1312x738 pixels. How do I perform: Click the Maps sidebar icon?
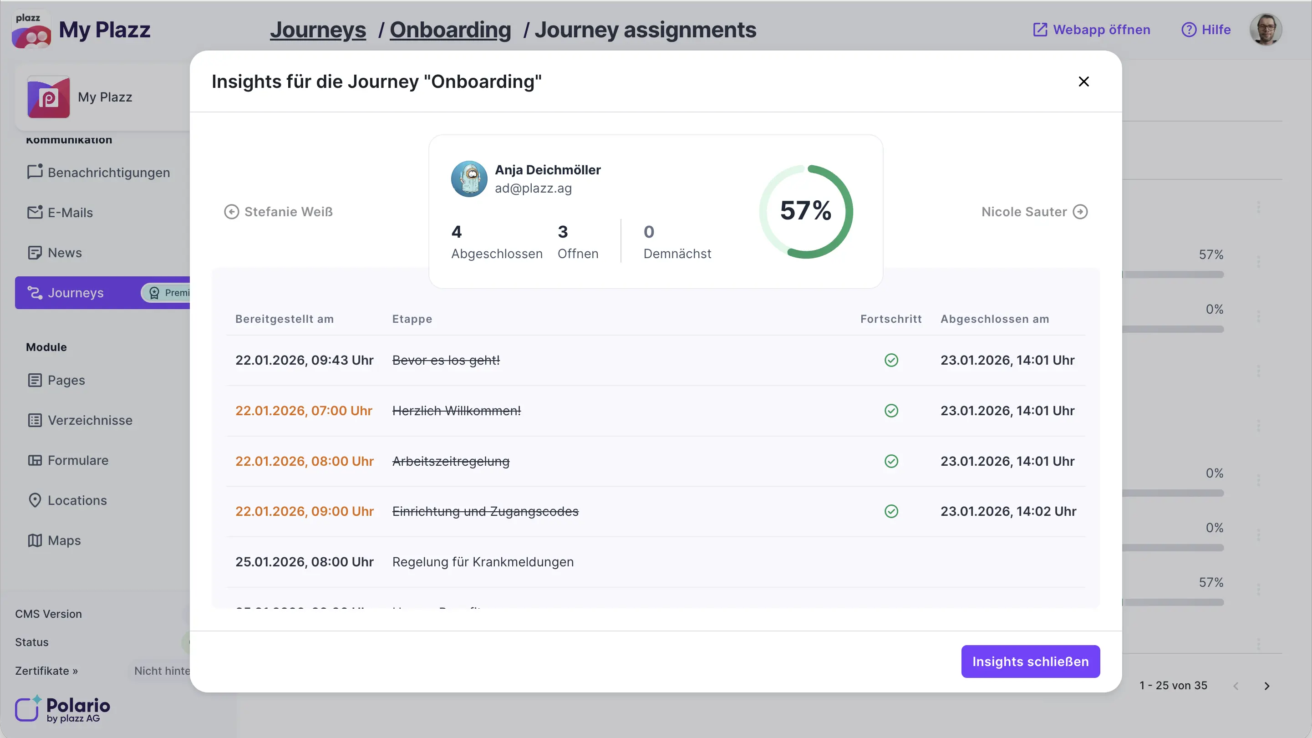point(35,540)
